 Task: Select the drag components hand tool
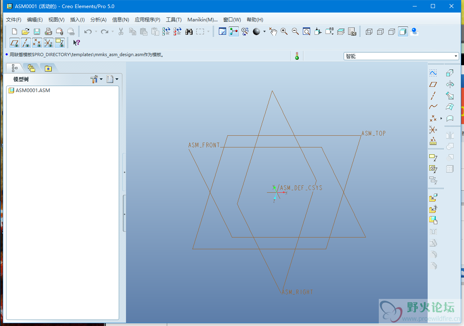pos(273,32)
